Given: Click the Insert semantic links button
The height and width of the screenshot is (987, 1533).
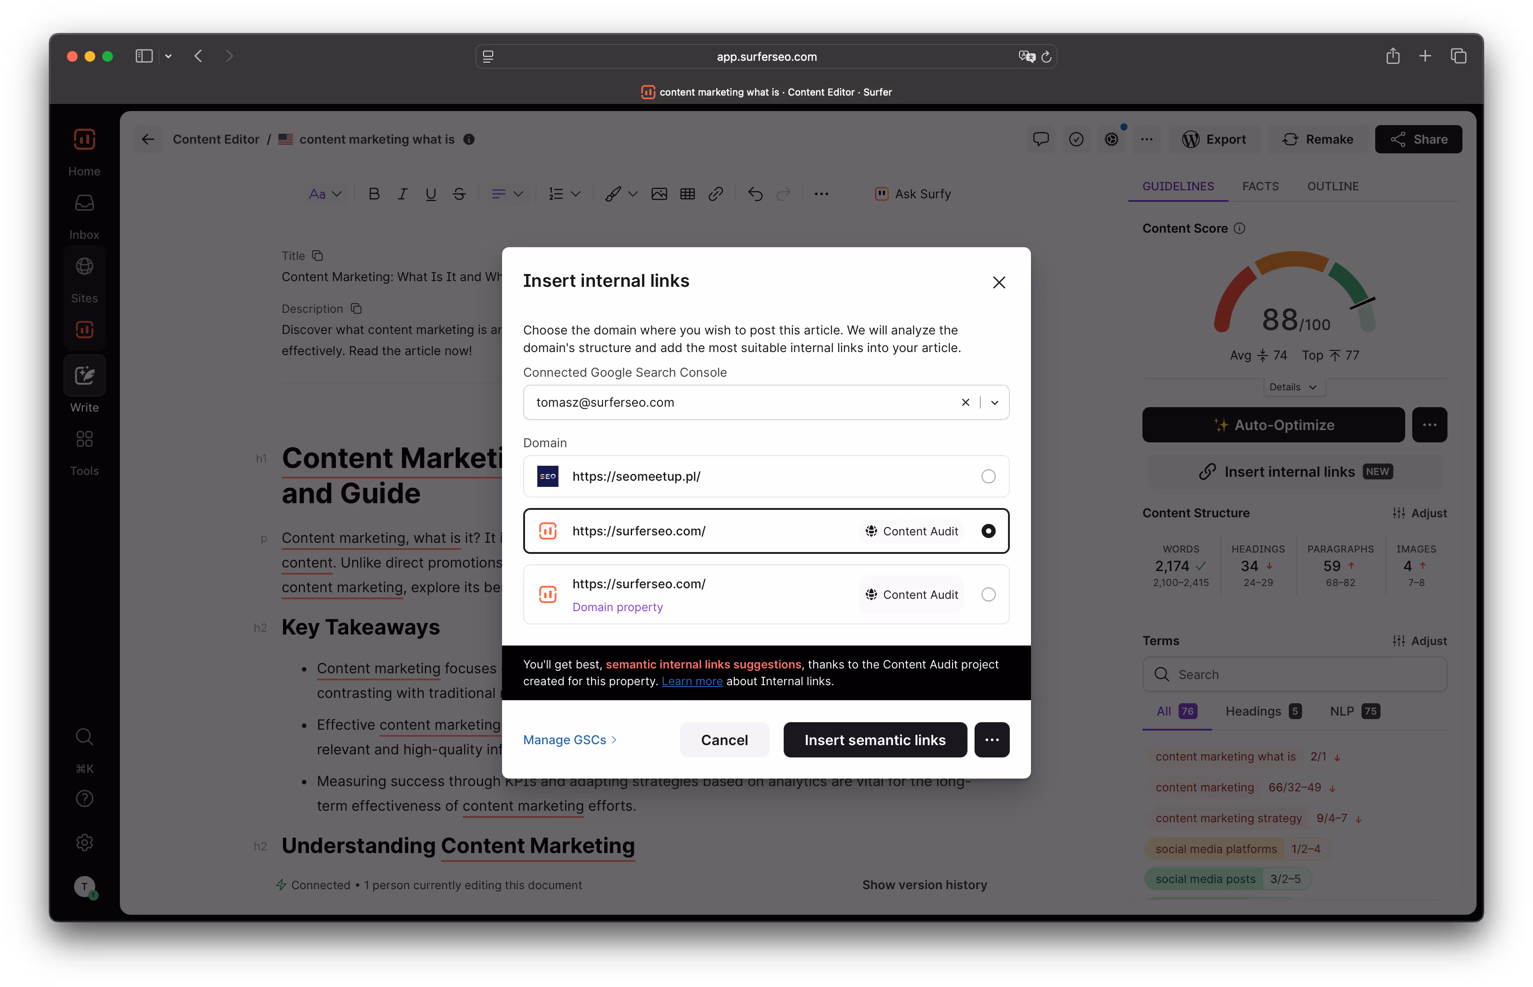Looking at the screenshot, I should tap(874, 740).
